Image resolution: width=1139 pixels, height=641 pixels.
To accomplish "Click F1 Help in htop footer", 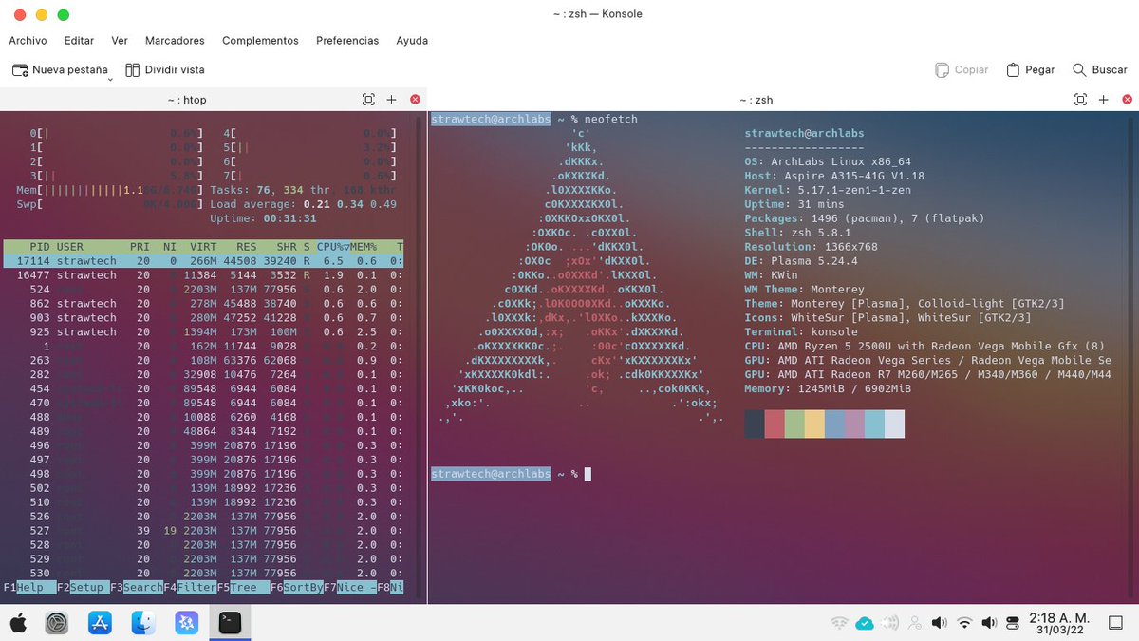I will point(28,588).
